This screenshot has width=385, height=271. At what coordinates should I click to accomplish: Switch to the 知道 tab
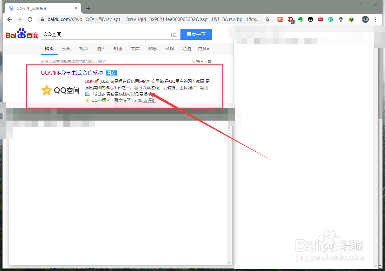118,49
